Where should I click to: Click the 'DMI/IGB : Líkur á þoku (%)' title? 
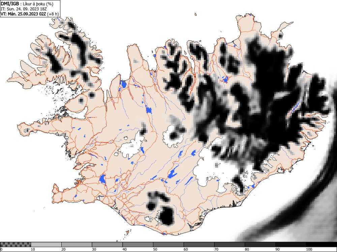pos(27,4)
